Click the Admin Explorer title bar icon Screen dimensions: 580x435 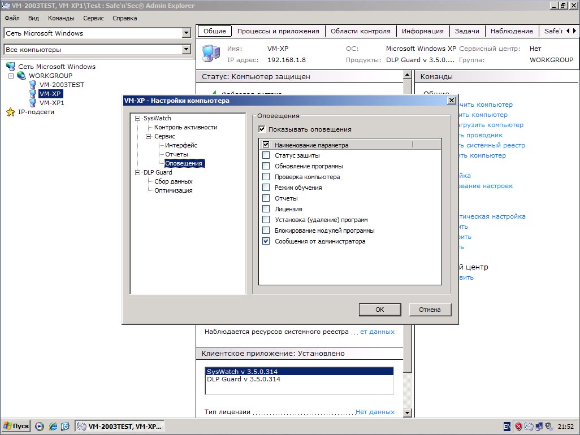click(6, 6)
